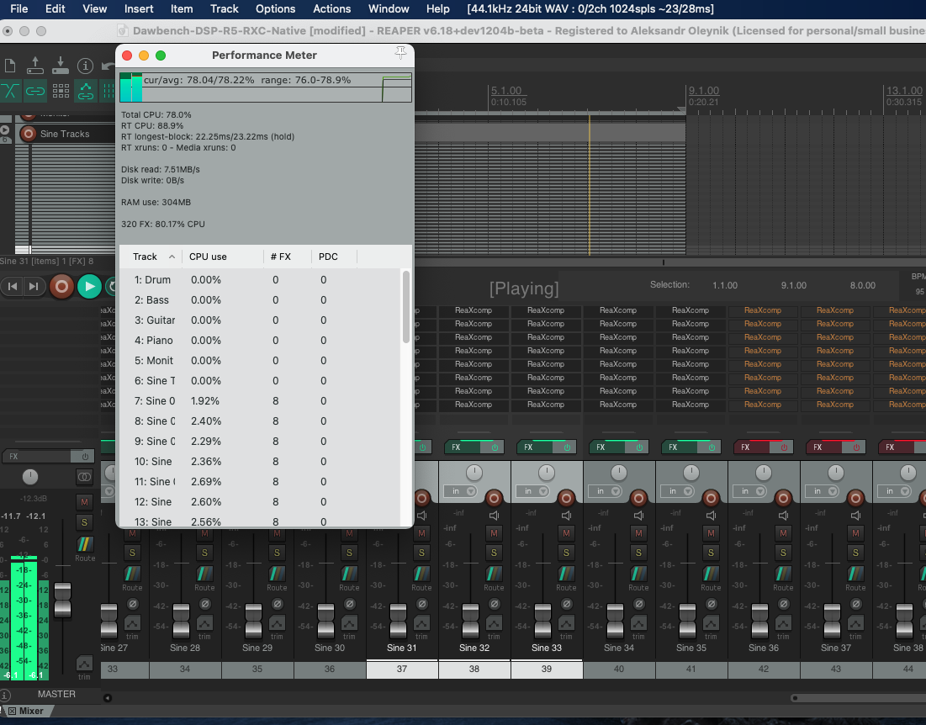This screenshot has height=725, width=926.
Task: Pin the Performance Meter window
Action: 400,54
